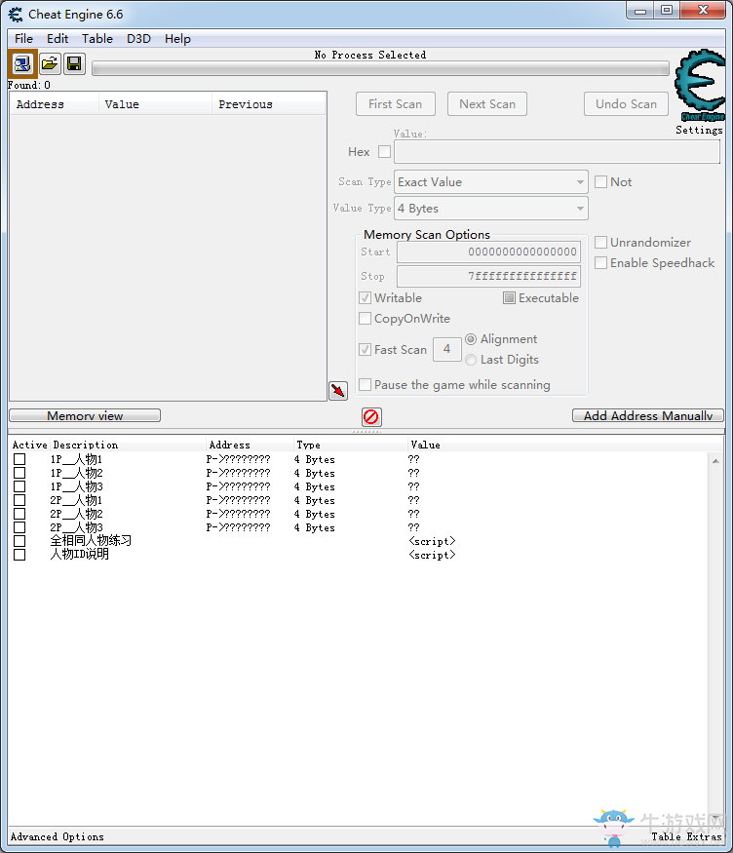Viewport: 733px width, 853px height.
Task: Check Pause the game while scanning
Action: pyautogui.click(x=366, y=385)
